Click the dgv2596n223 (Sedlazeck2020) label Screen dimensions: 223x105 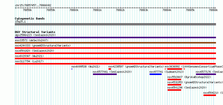click(35, 35)
